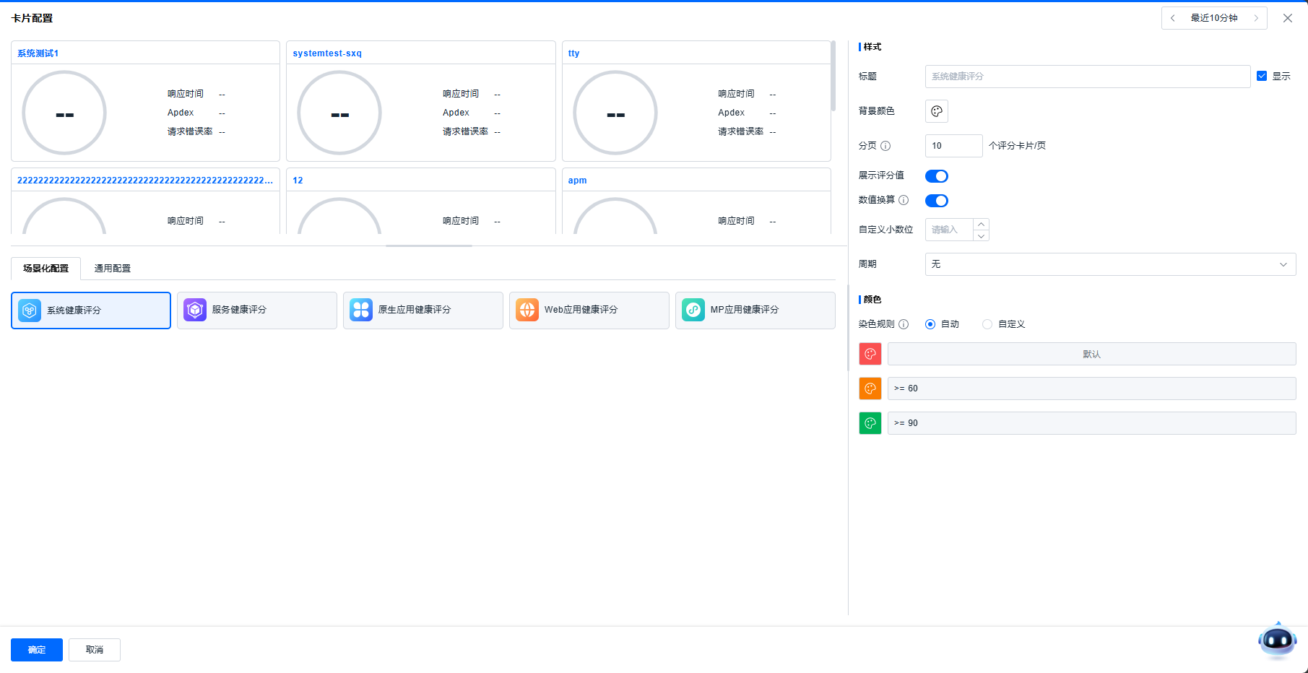The width and height of the screenshot is (1308, 673).
Task: Switch to the 场景化配置 tab
Action: [46, 269]
